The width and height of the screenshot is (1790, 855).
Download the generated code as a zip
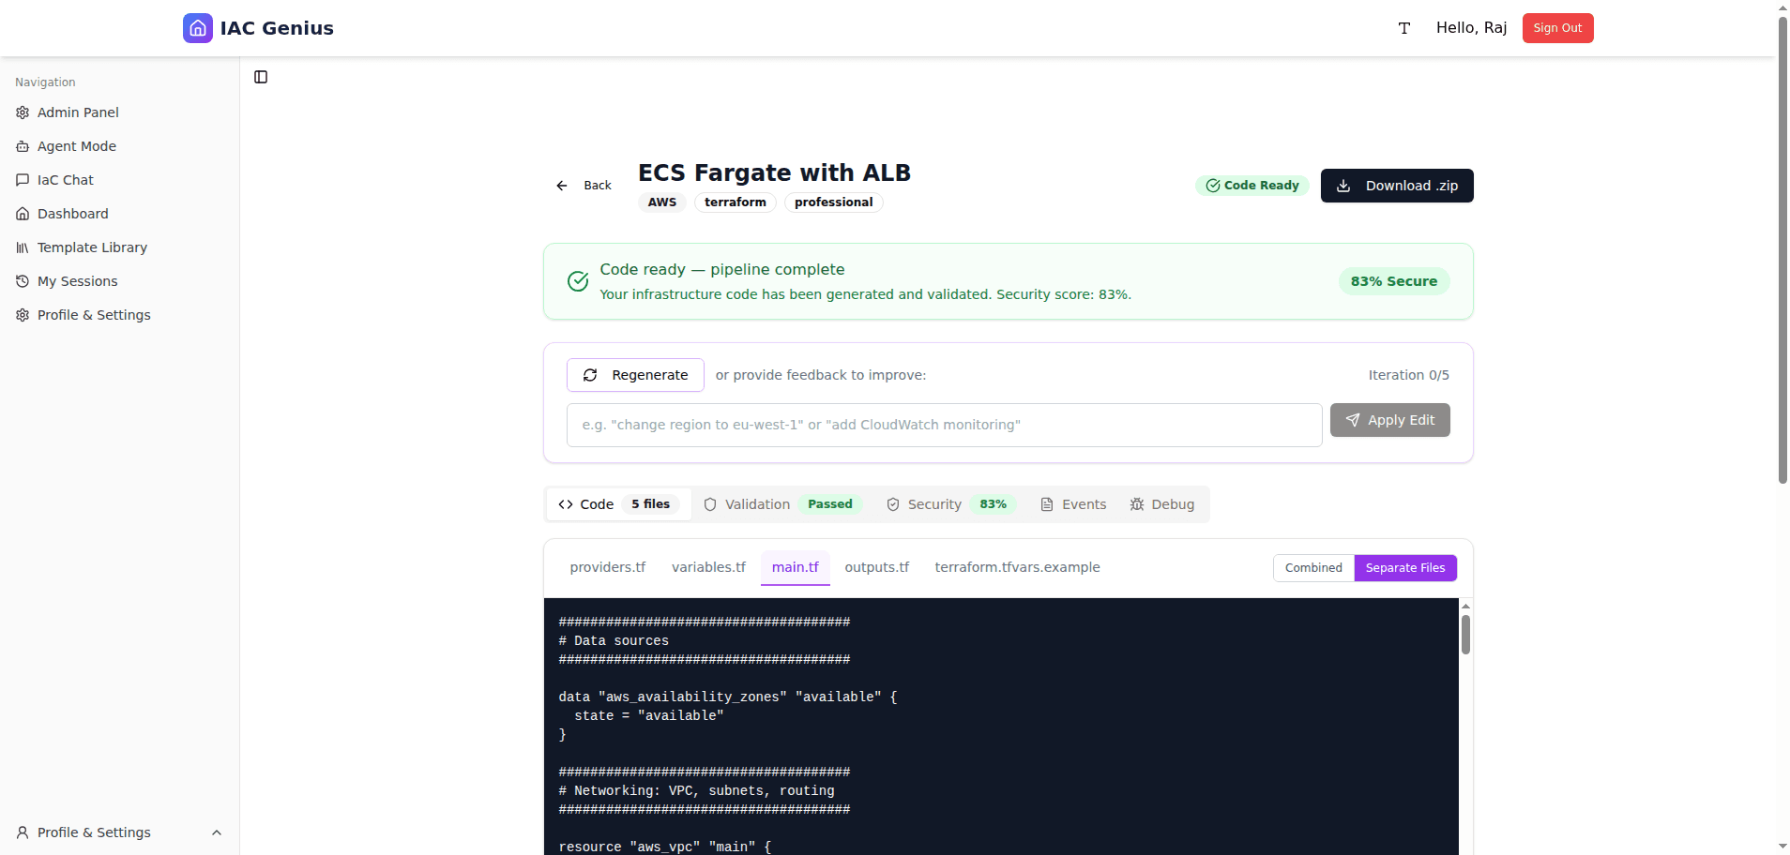1397,186
